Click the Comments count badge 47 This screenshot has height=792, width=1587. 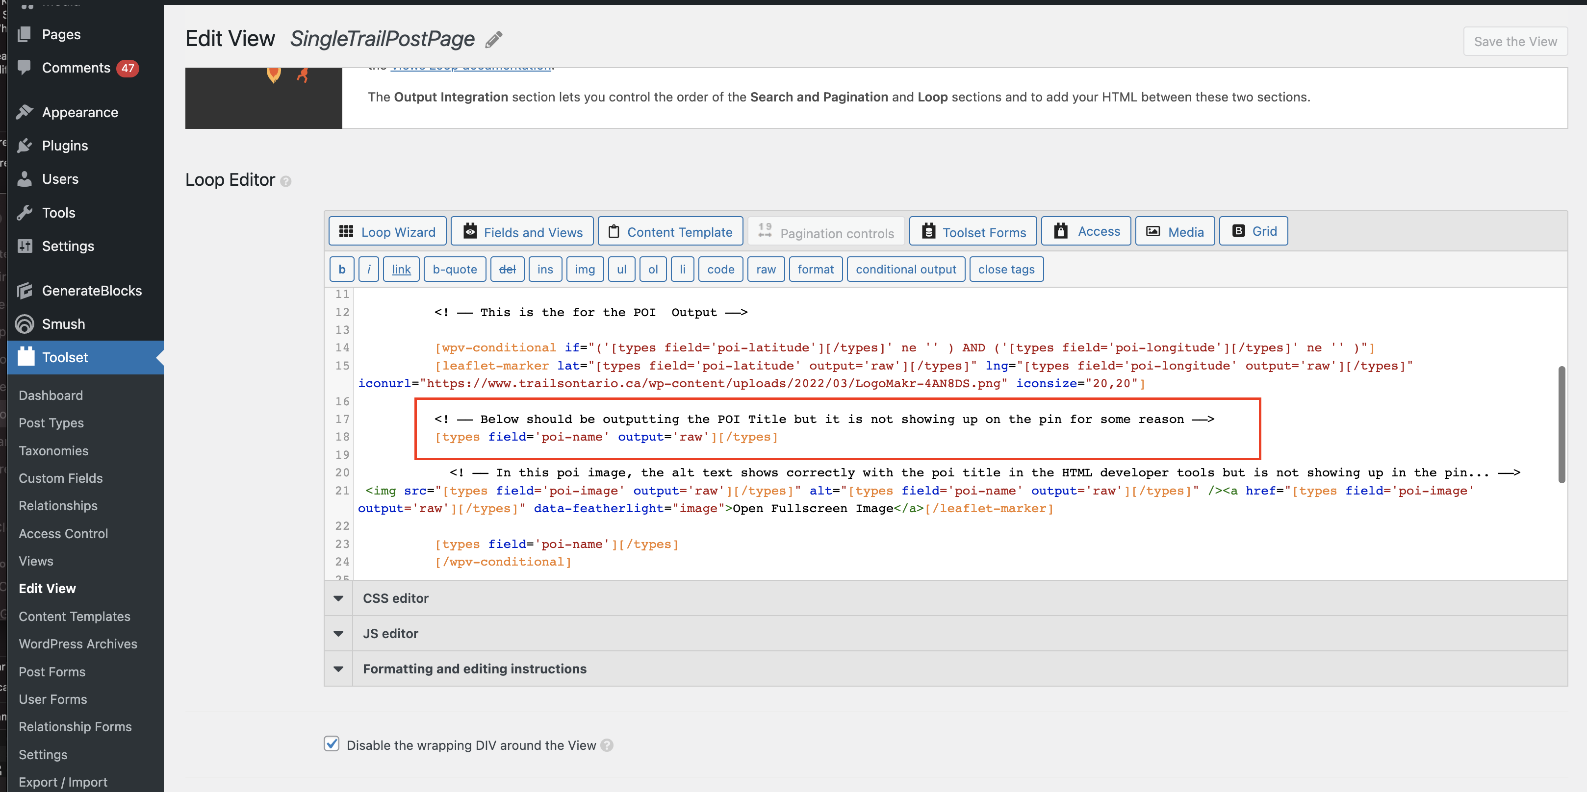coord(128,68)
